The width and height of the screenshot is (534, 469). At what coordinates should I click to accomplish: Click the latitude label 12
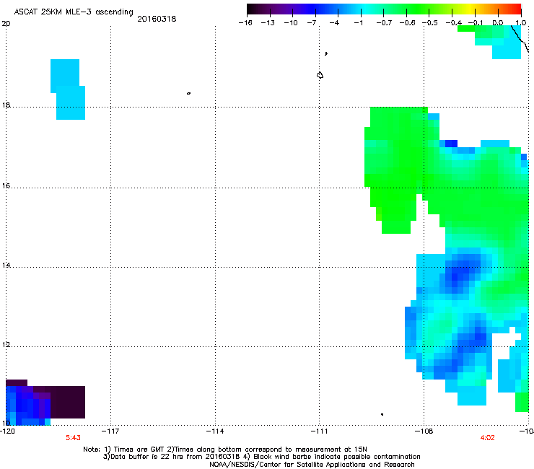pyautogui.click(x=6, y=345)
